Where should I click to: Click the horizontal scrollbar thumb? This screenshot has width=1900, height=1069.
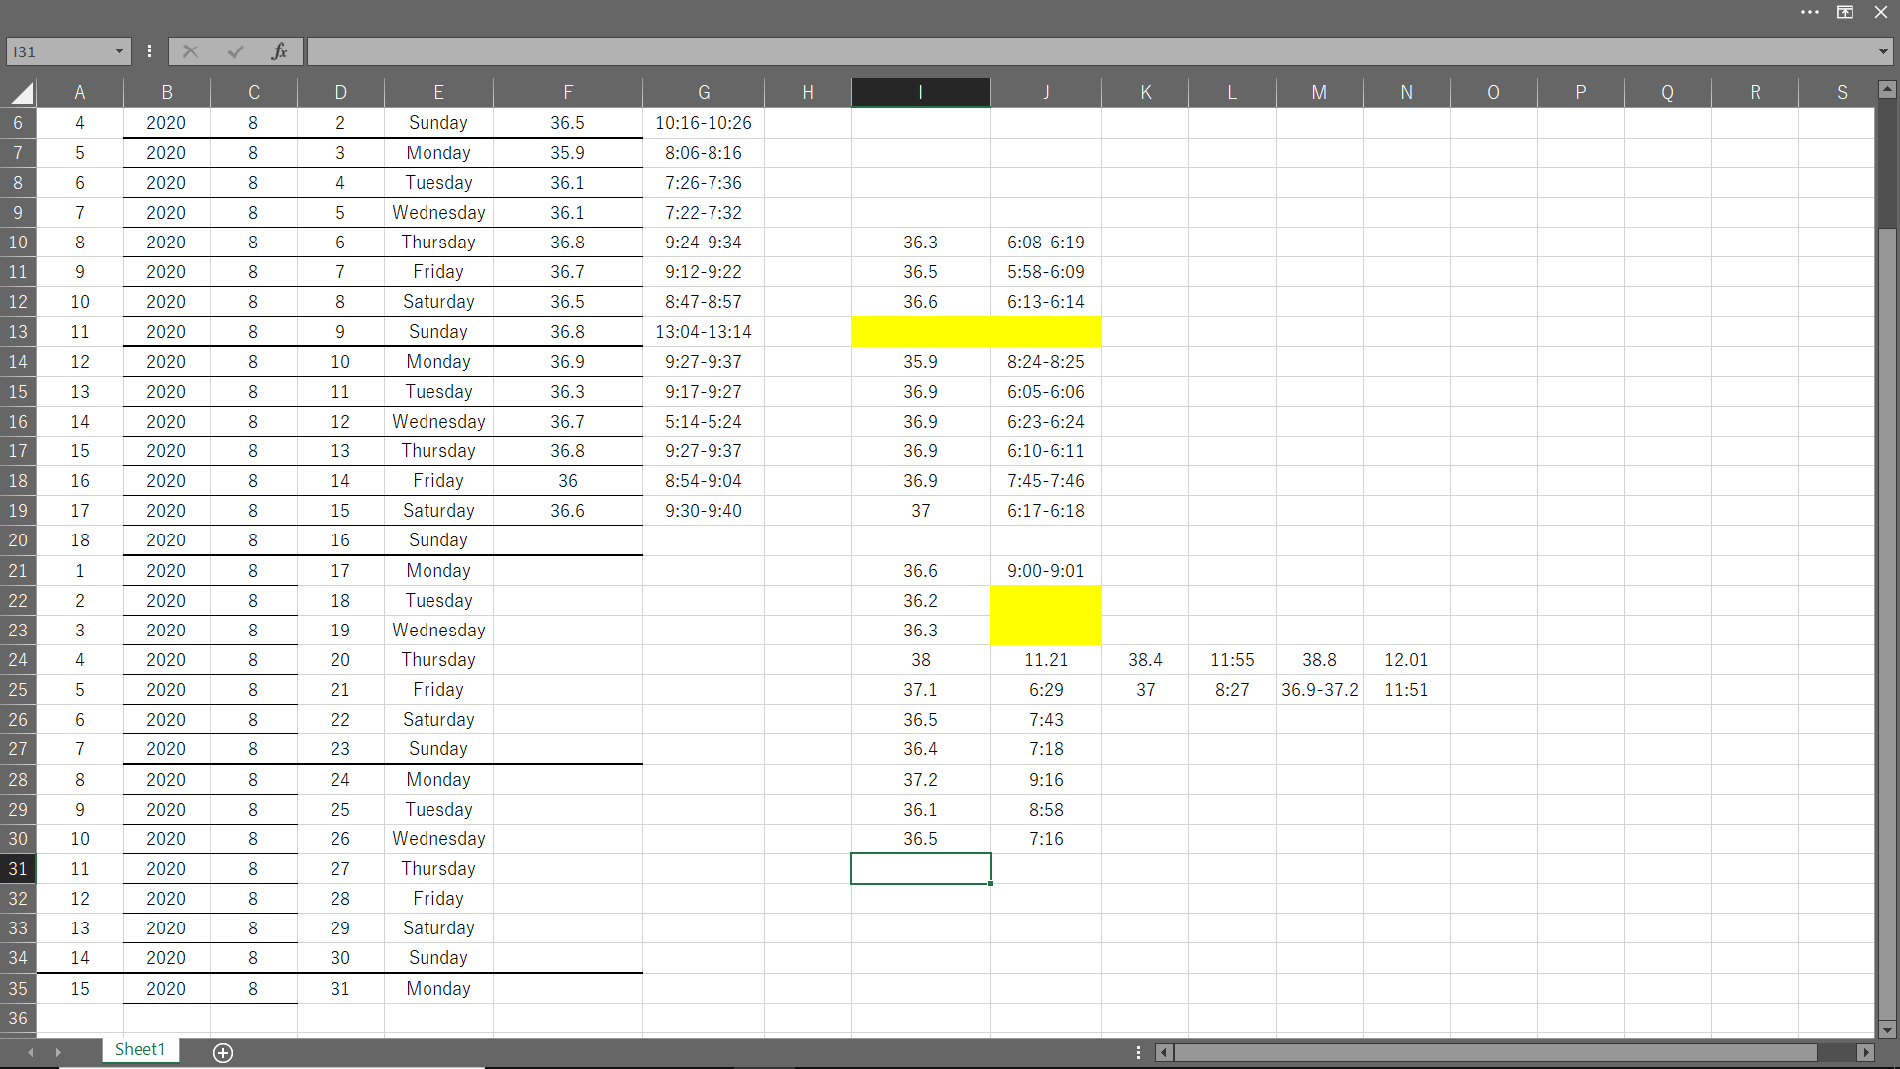click(1494, 1052)
